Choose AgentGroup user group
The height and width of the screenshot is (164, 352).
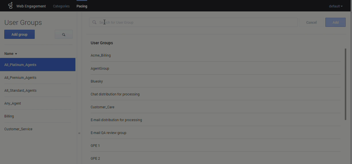[x=216, y=68]
